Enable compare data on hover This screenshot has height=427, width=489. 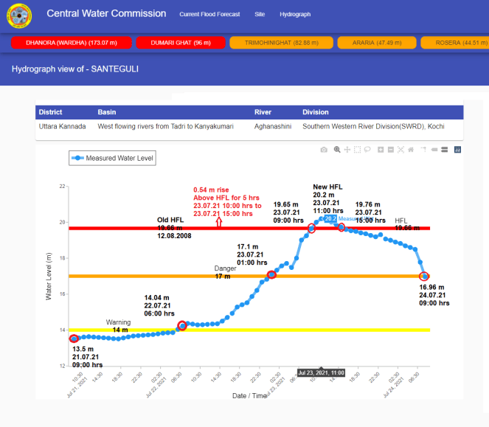444,150
